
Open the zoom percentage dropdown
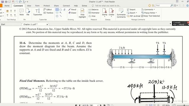click(172, 105)
